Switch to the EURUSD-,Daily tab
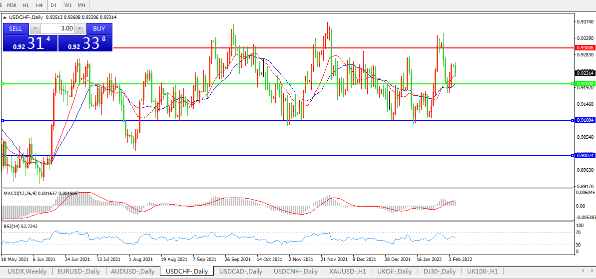Image resolution: width=596 pixels, height=279 pixels. tap(78, 272)
